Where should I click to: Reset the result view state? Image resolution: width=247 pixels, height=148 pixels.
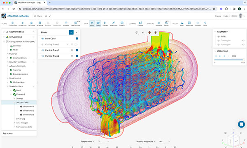click(182, 23)
